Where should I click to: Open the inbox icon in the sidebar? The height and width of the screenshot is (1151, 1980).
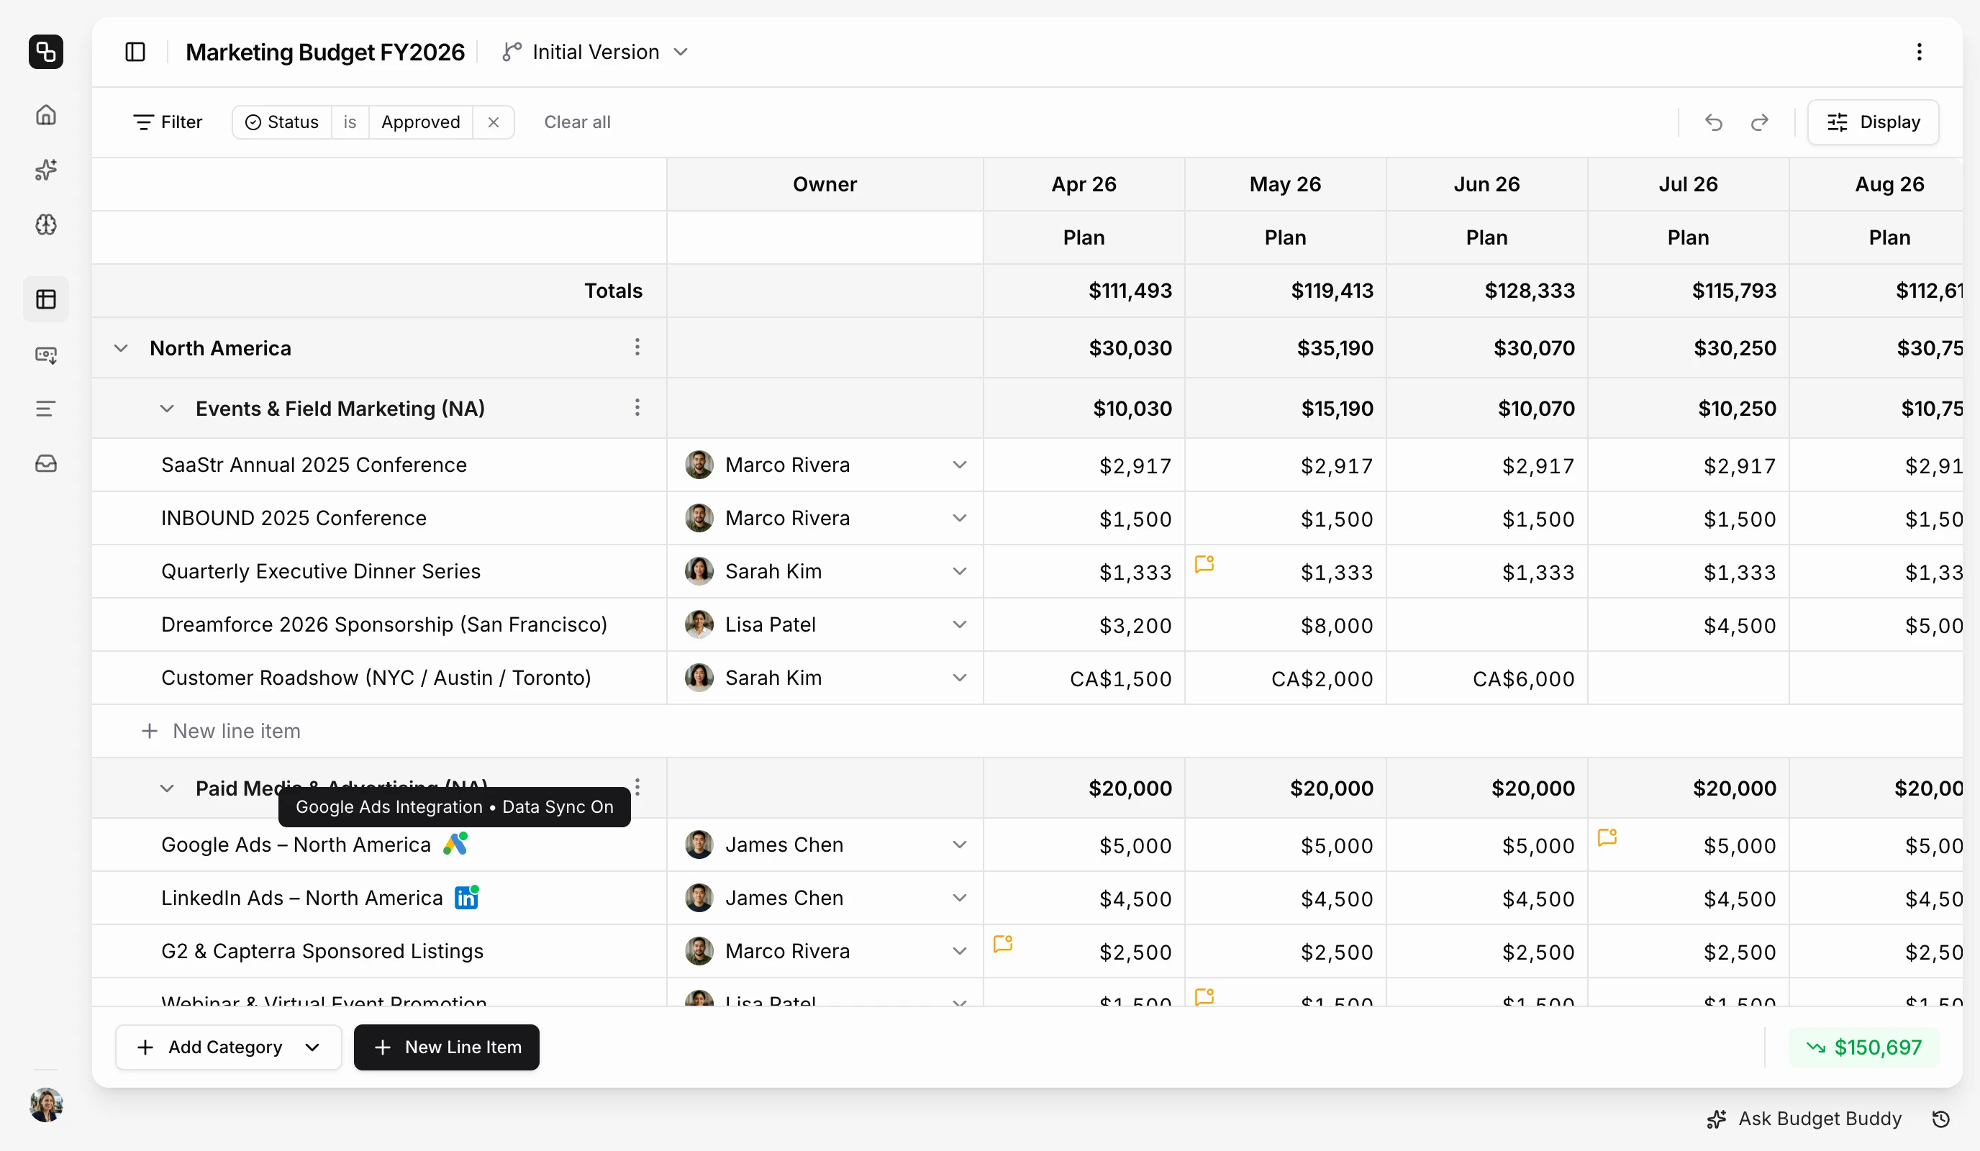45,463
